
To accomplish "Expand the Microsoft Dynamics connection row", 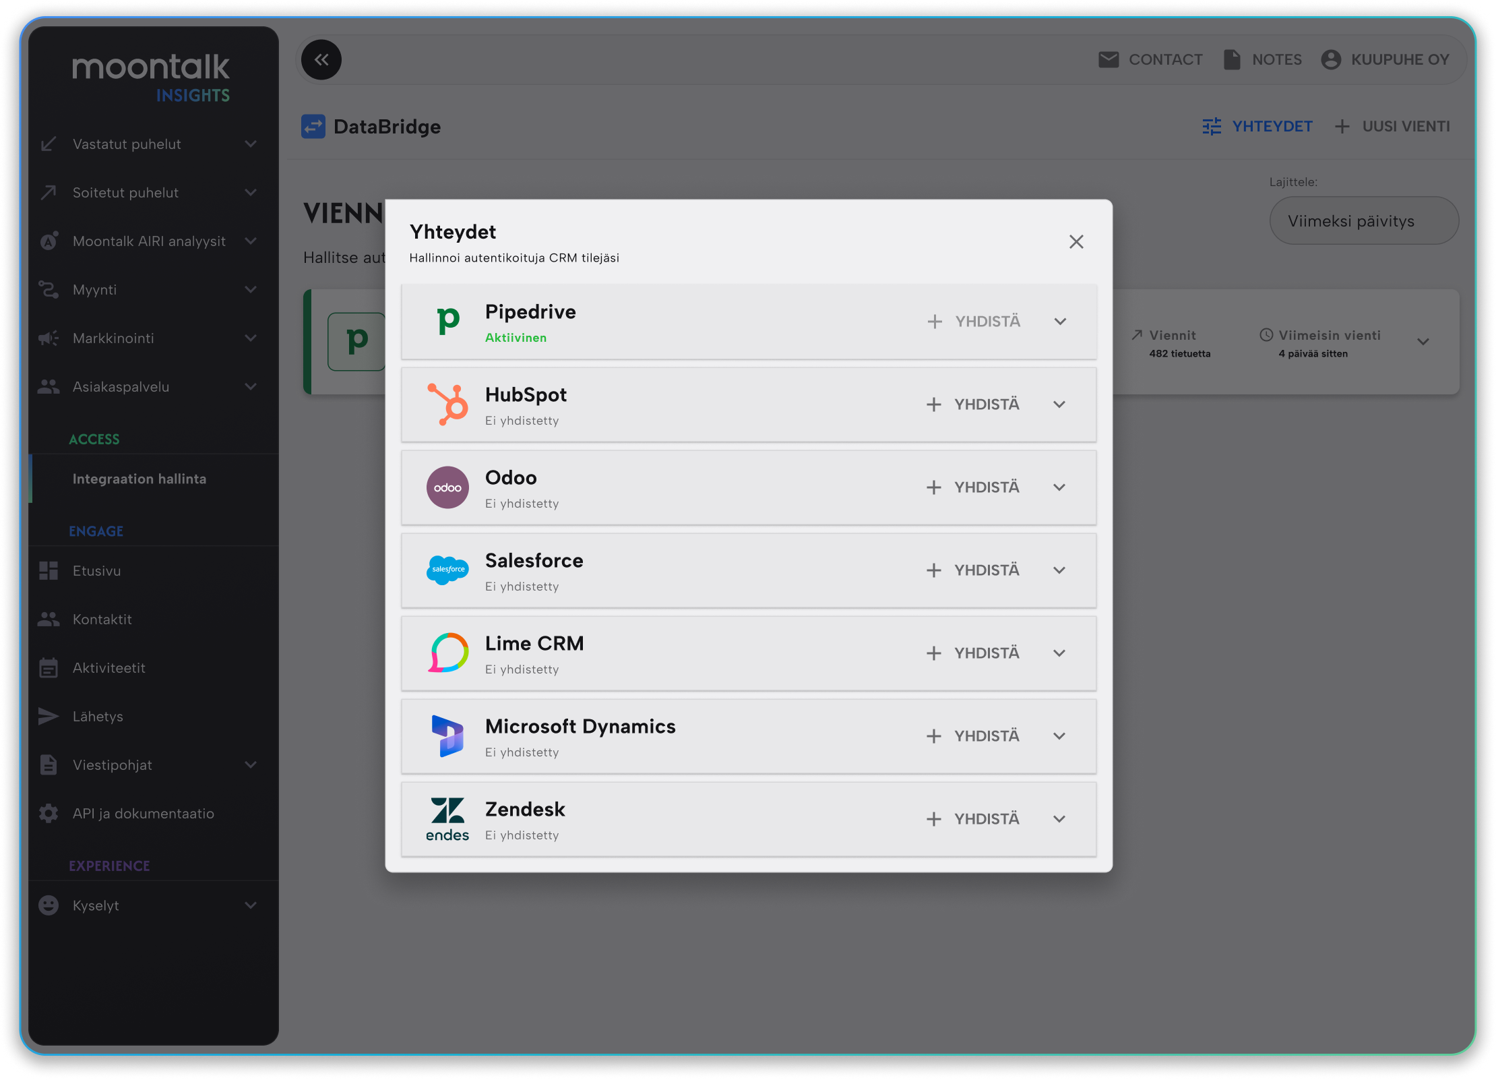I will pyautogui.click(x=1059, y=736).
